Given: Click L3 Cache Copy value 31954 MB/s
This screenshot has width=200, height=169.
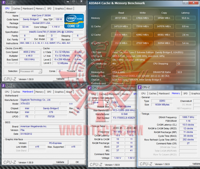Looking at the screenshot, I should [x=164, y=43].
